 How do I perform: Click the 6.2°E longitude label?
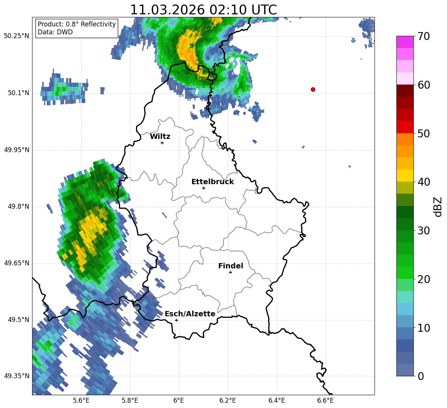pyautogui.click(x=228, y=400)
